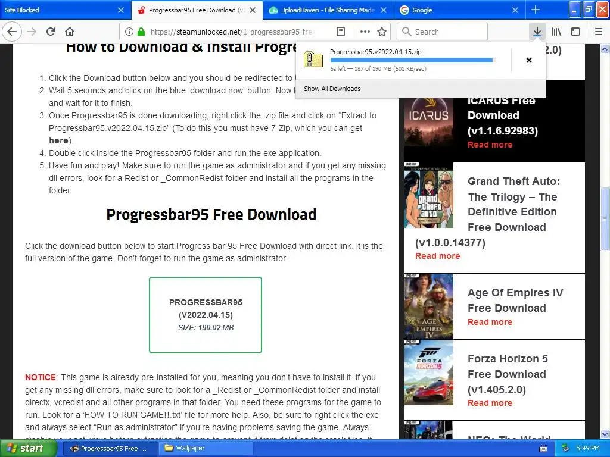Click the zip file icon in downloads
Screen dimensions: 610x457
click(x=313, y=60)
